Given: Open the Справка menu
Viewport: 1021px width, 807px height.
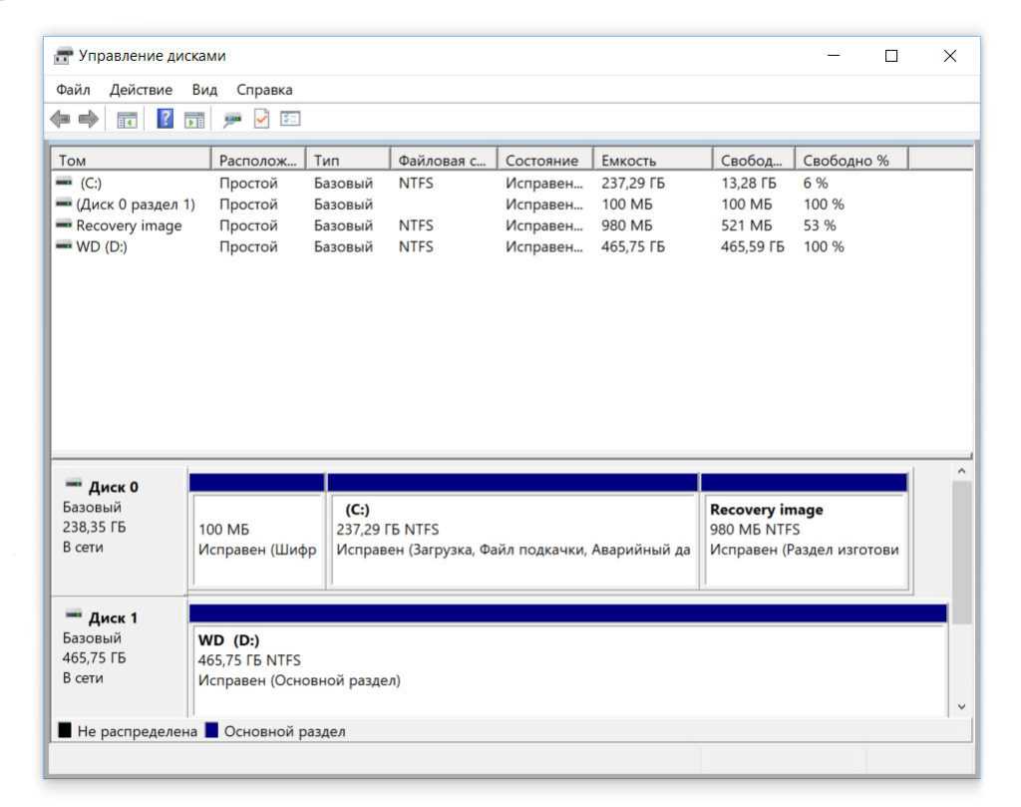Looking at the screenshot, I should (264, 90).
